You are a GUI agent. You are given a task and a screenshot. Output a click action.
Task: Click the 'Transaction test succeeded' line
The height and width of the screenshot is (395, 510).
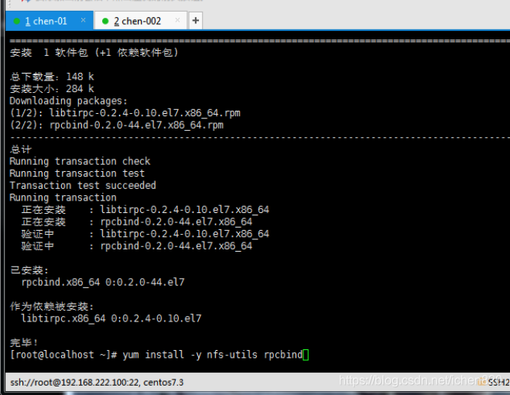pyautogui.click(x=83, y=185)
